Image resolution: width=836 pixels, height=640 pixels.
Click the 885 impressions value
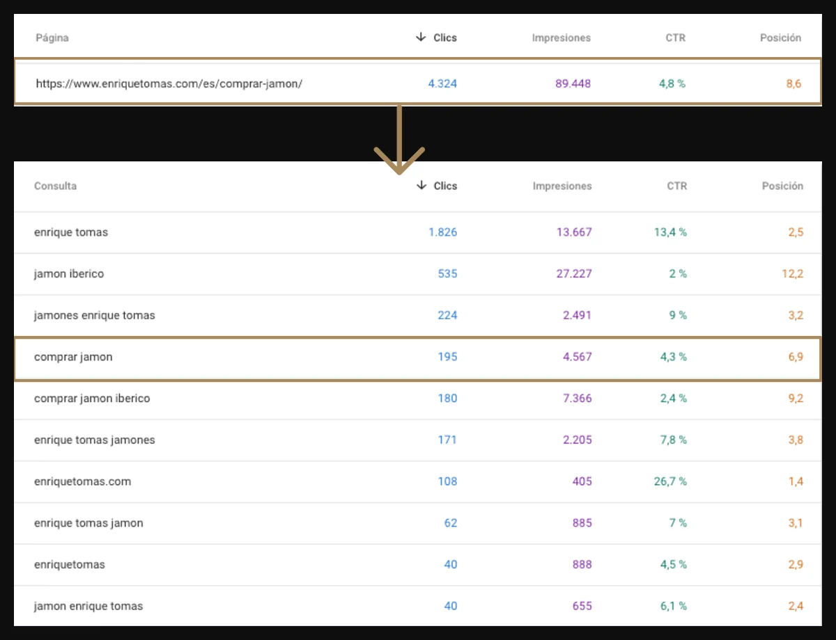pyautogui.click(x=582, y=523)
